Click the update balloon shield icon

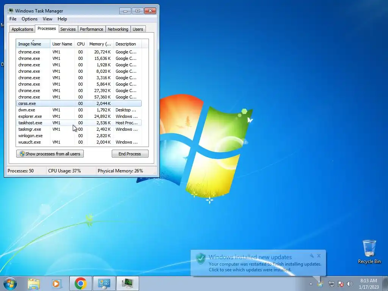[x=201, y=259]
